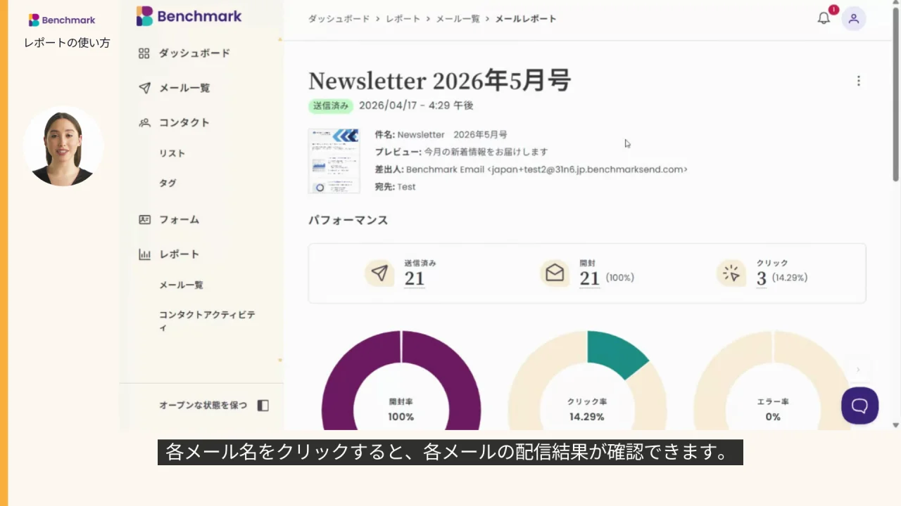Image resolution: width=901 pixels, height=506 pixels.
Task: Click メール一覧 in the breadcrumb
Action: 458,19
